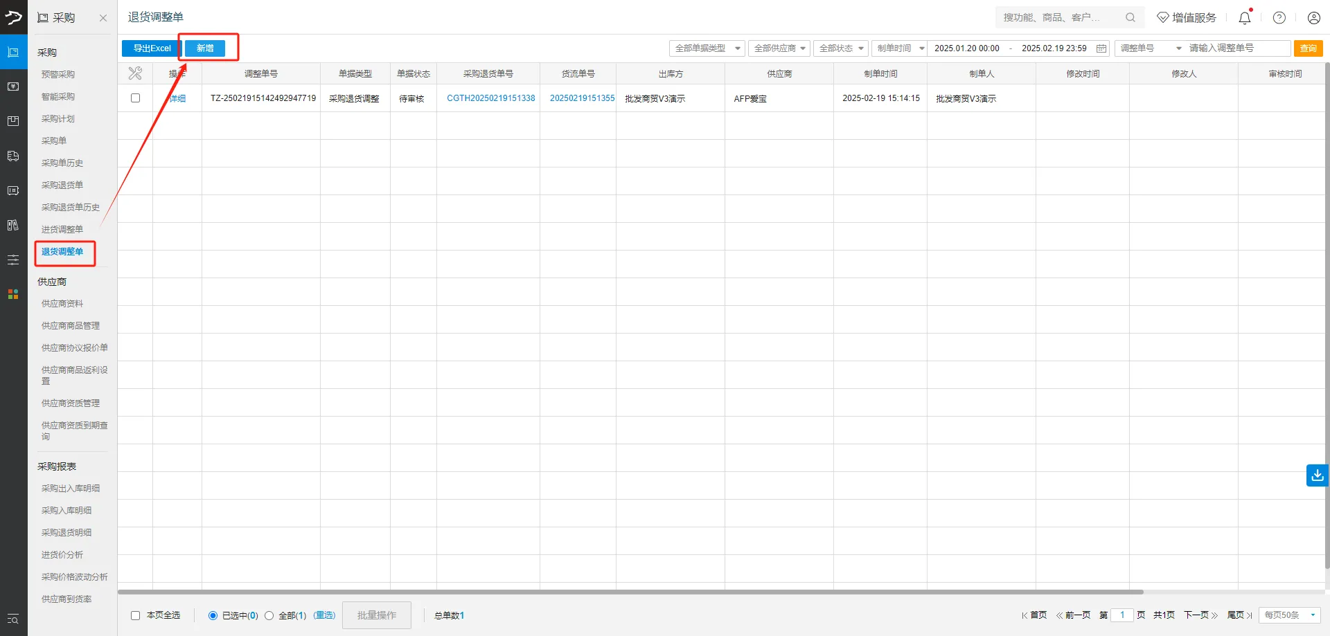Viewport: 1330px width, 636px height.
Task: Open 采购退货单 in the sidebar menu
Action: coord(62,185)
